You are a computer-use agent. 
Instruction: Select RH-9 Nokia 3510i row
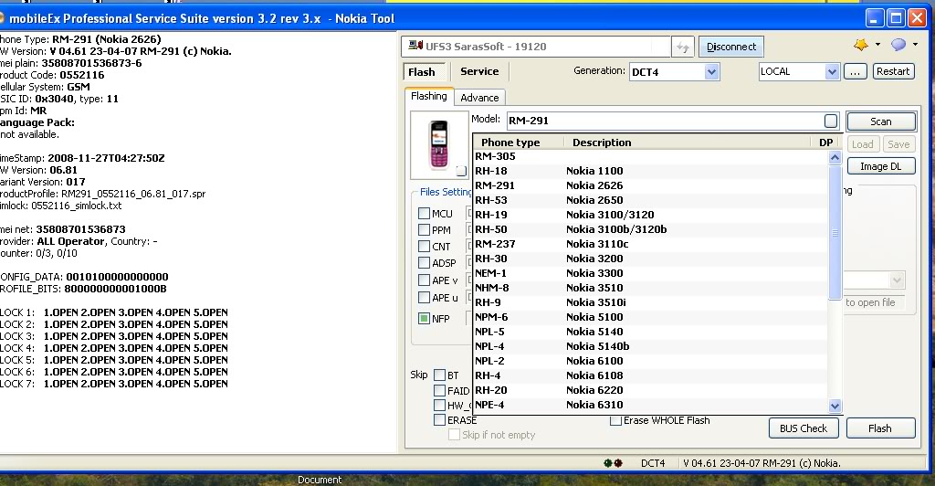[x=650, y=302]
